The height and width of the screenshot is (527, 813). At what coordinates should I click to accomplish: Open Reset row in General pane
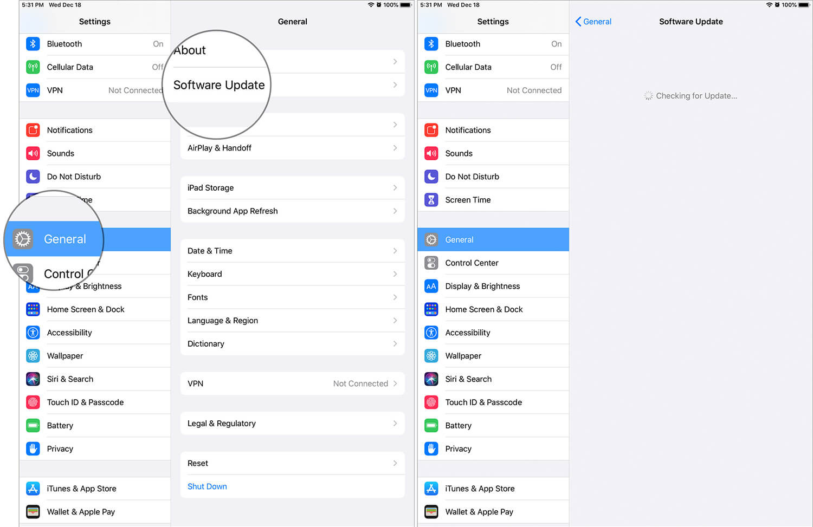(x=293, y=463)
